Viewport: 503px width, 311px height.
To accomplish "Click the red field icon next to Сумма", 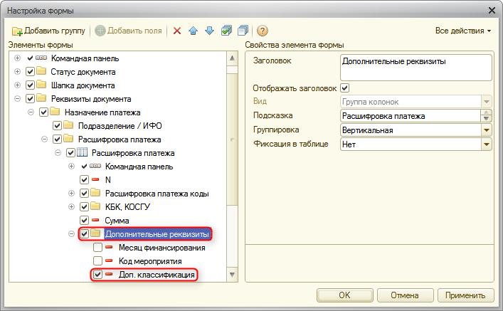I will tap(95, 220).
